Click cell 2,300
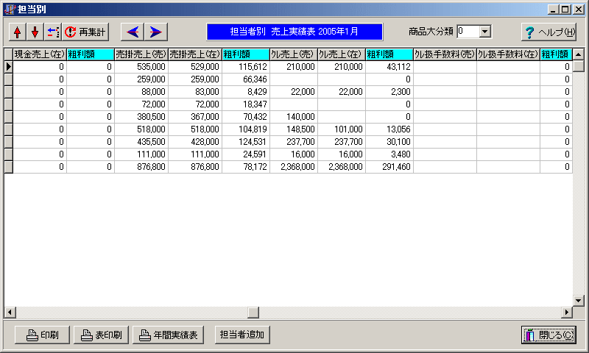 (389, 92)
